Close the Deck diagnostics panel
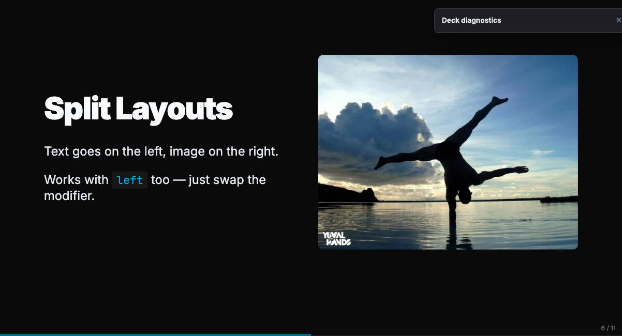622x336 pixels. pyautogui.click(x=618, y=20)
